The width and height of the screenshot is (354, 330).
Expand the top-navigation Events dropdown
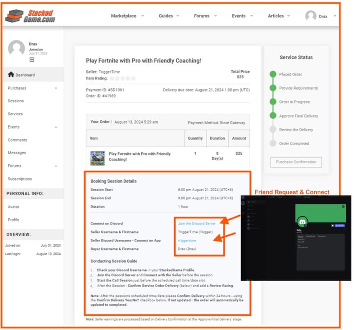click(252, 16)
